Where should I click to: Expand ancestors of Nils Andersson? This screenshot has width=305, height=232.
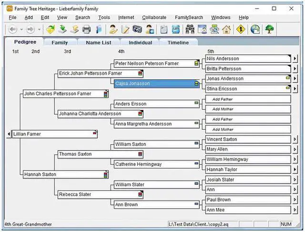295,59
